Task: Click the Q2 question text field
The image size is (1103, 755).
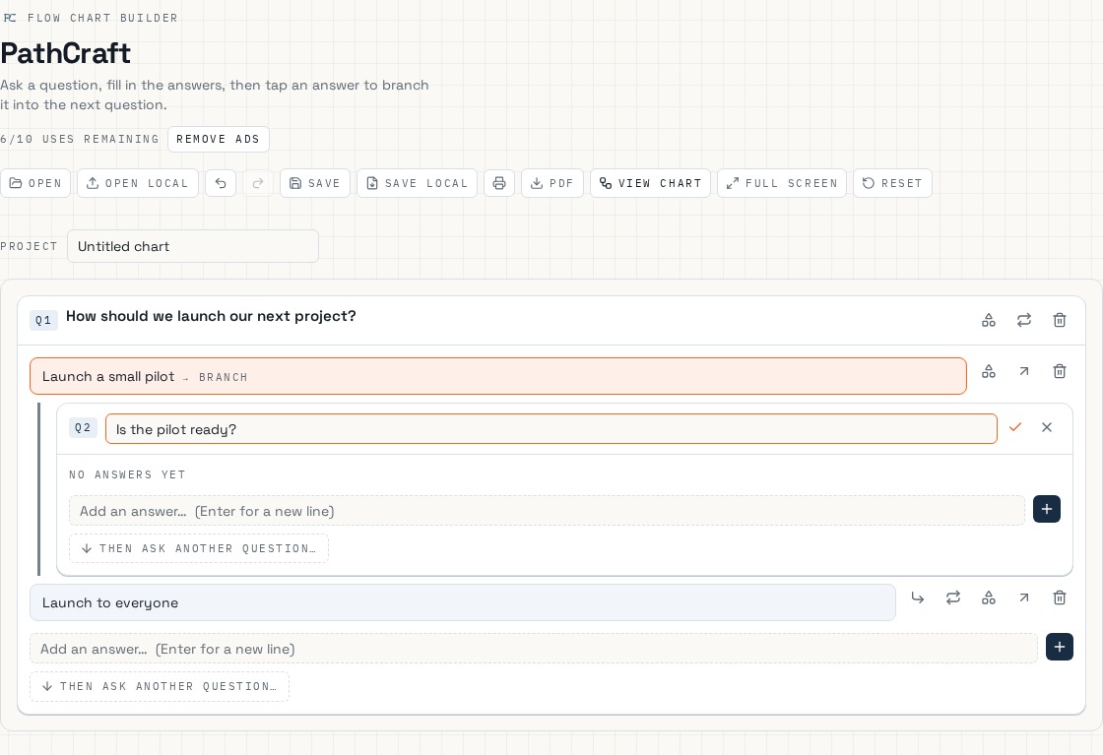Action: [x=551, y=429]
